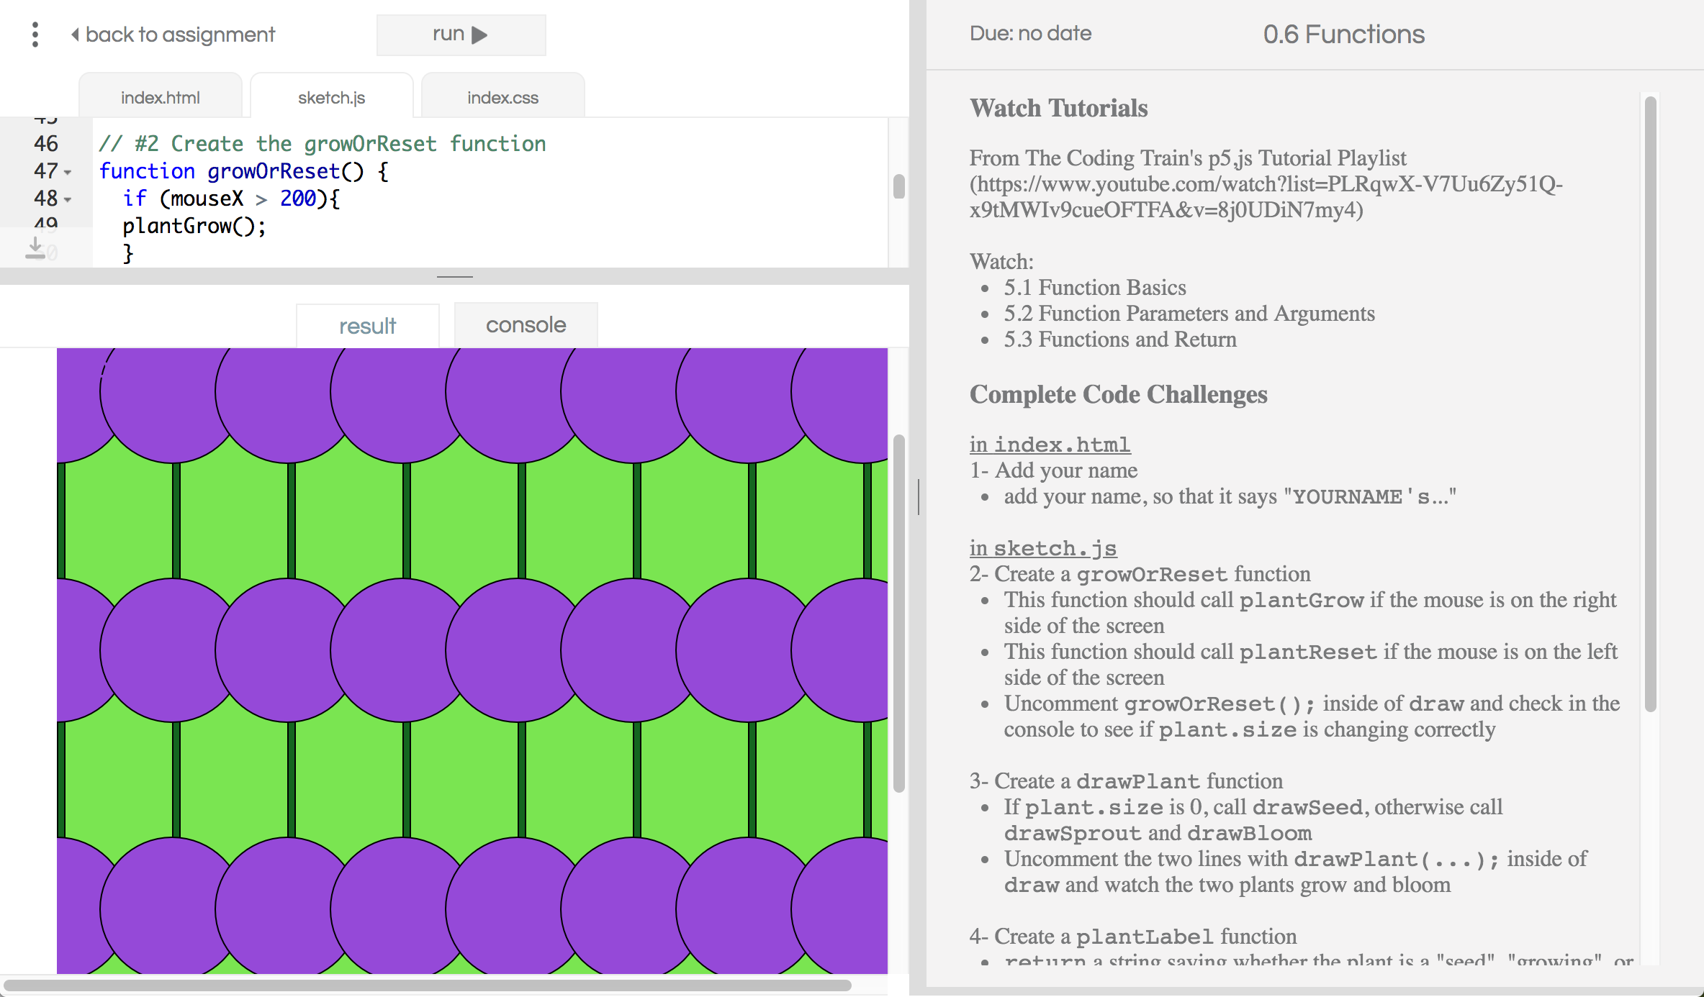Viewport: 1704px width, 997px height.
Task: Click the back to assignment link
Action: click(180, 35)
